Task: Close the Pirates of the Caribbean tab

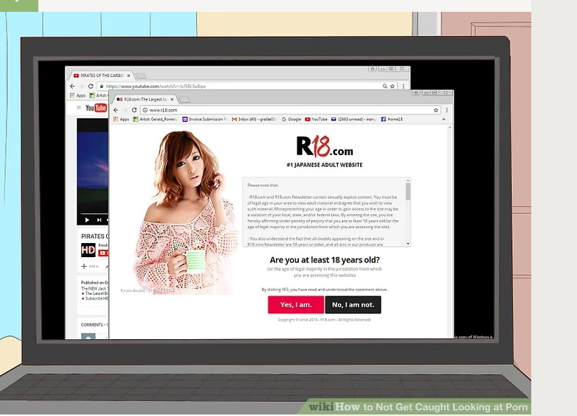Action: (128, 75)
